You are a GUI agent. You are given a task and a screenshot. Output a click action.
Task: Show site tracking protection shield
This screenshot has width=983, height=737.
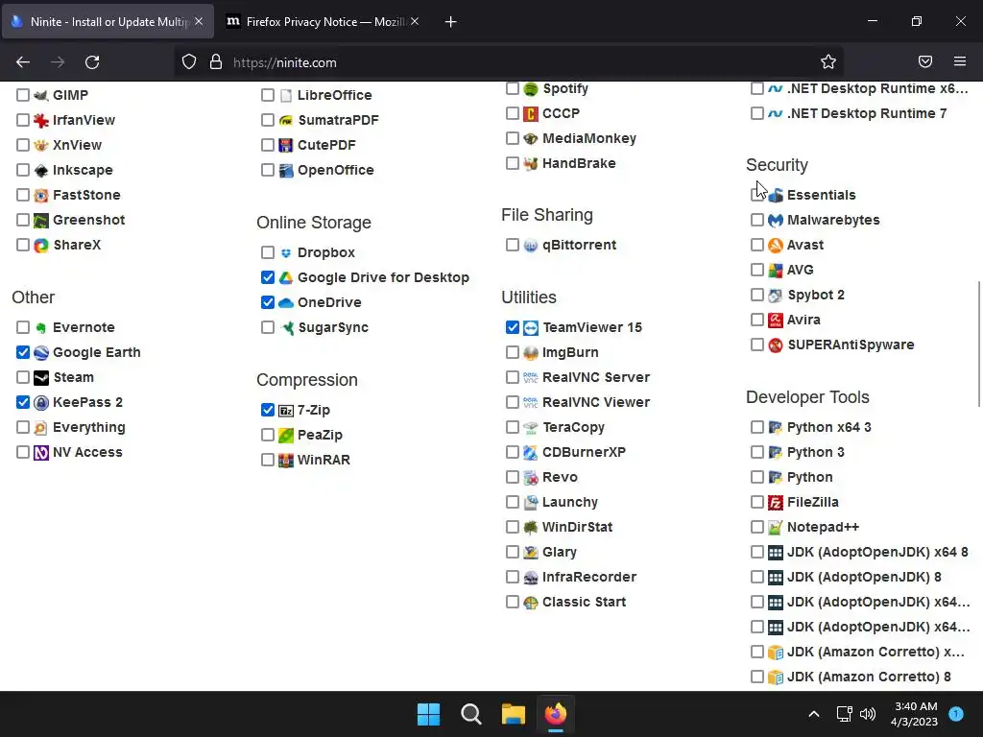click(x=189, y=61)
